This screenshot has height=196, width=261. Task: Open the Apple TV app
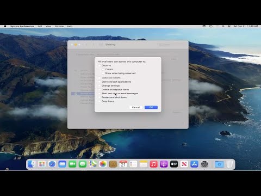(x=174, y=164)
